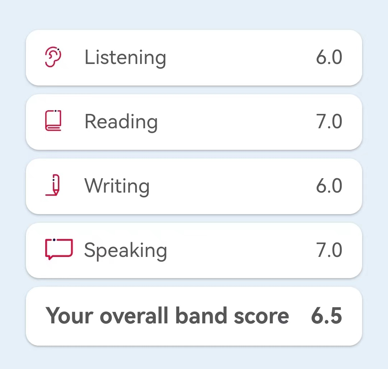Select the overall band score card
This screenshot has width=388, height=369.
click(x=194, y=316)
